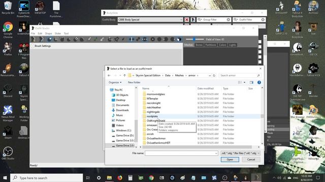The width and height of the screenshot is (325, 182).
Task: Open the File menu in Outfit Studio
Action: (x=33, y=33)
